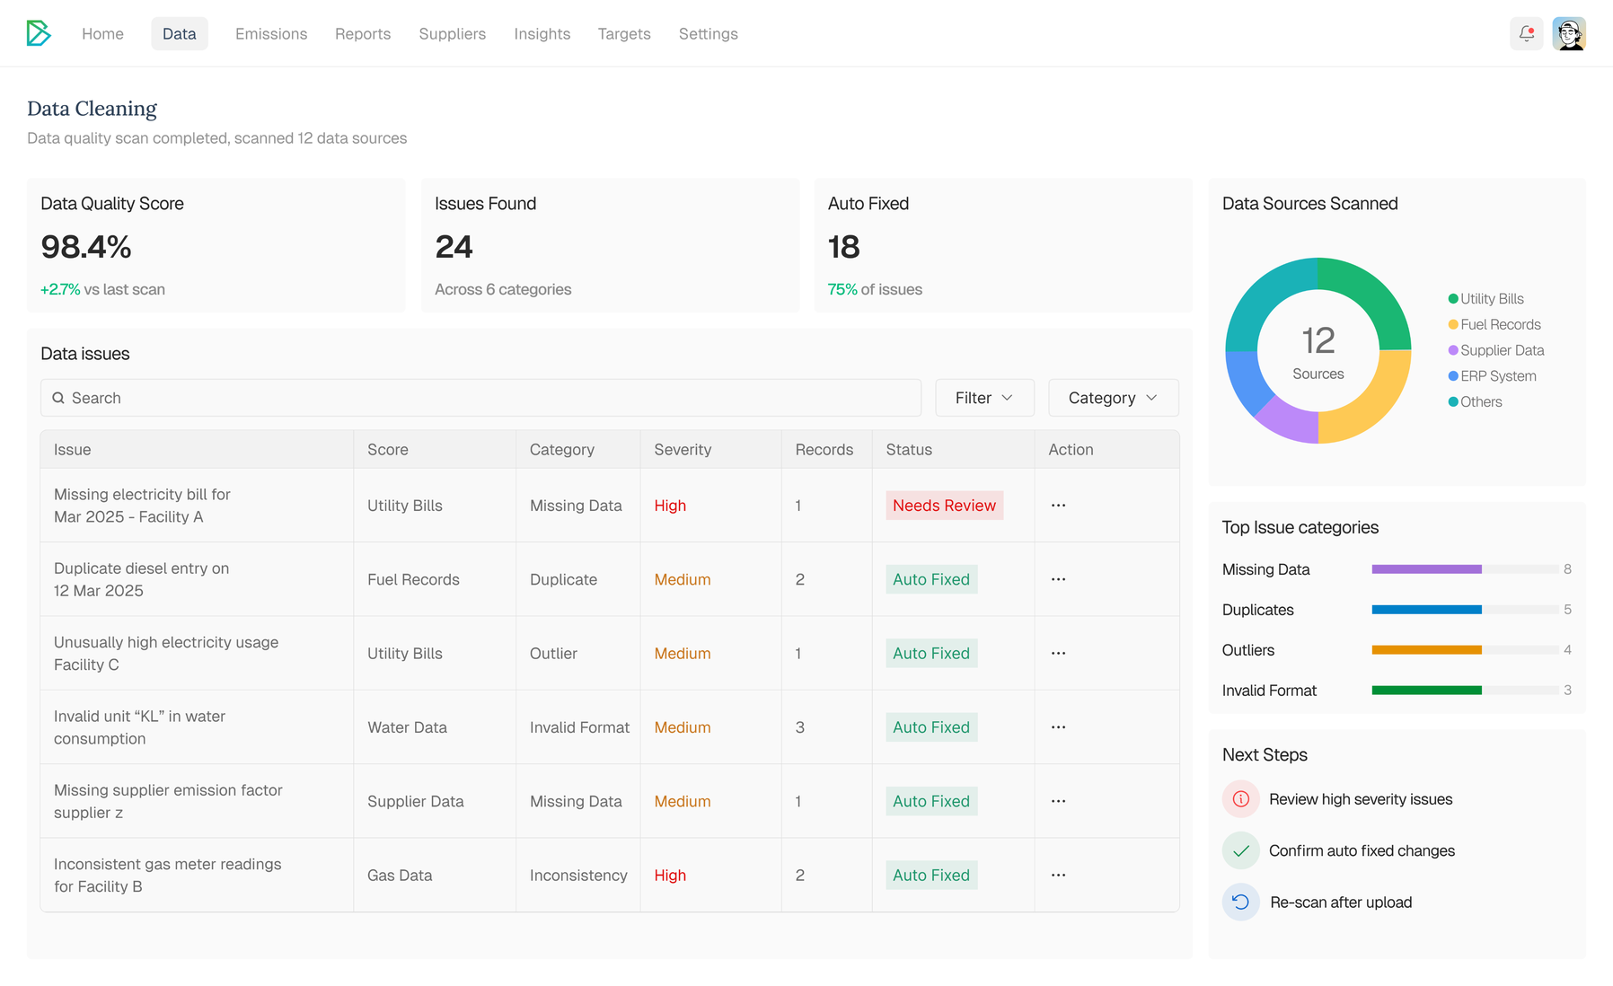The height and width of the screenshot is (986, 1613).
Task: Select the Data tab
Action: 180,33
